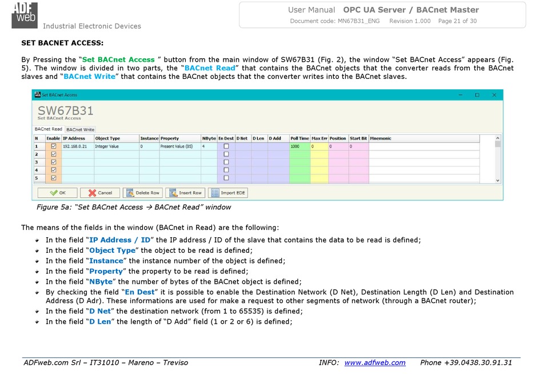Viewport: 543px width, 374px height.
Task: Click the Insert Row button
Action: click(x=185, y=193)
